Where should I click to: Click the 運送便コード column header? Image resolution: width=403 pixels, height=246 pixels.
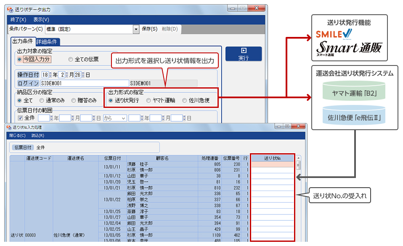tap(39, 158)
